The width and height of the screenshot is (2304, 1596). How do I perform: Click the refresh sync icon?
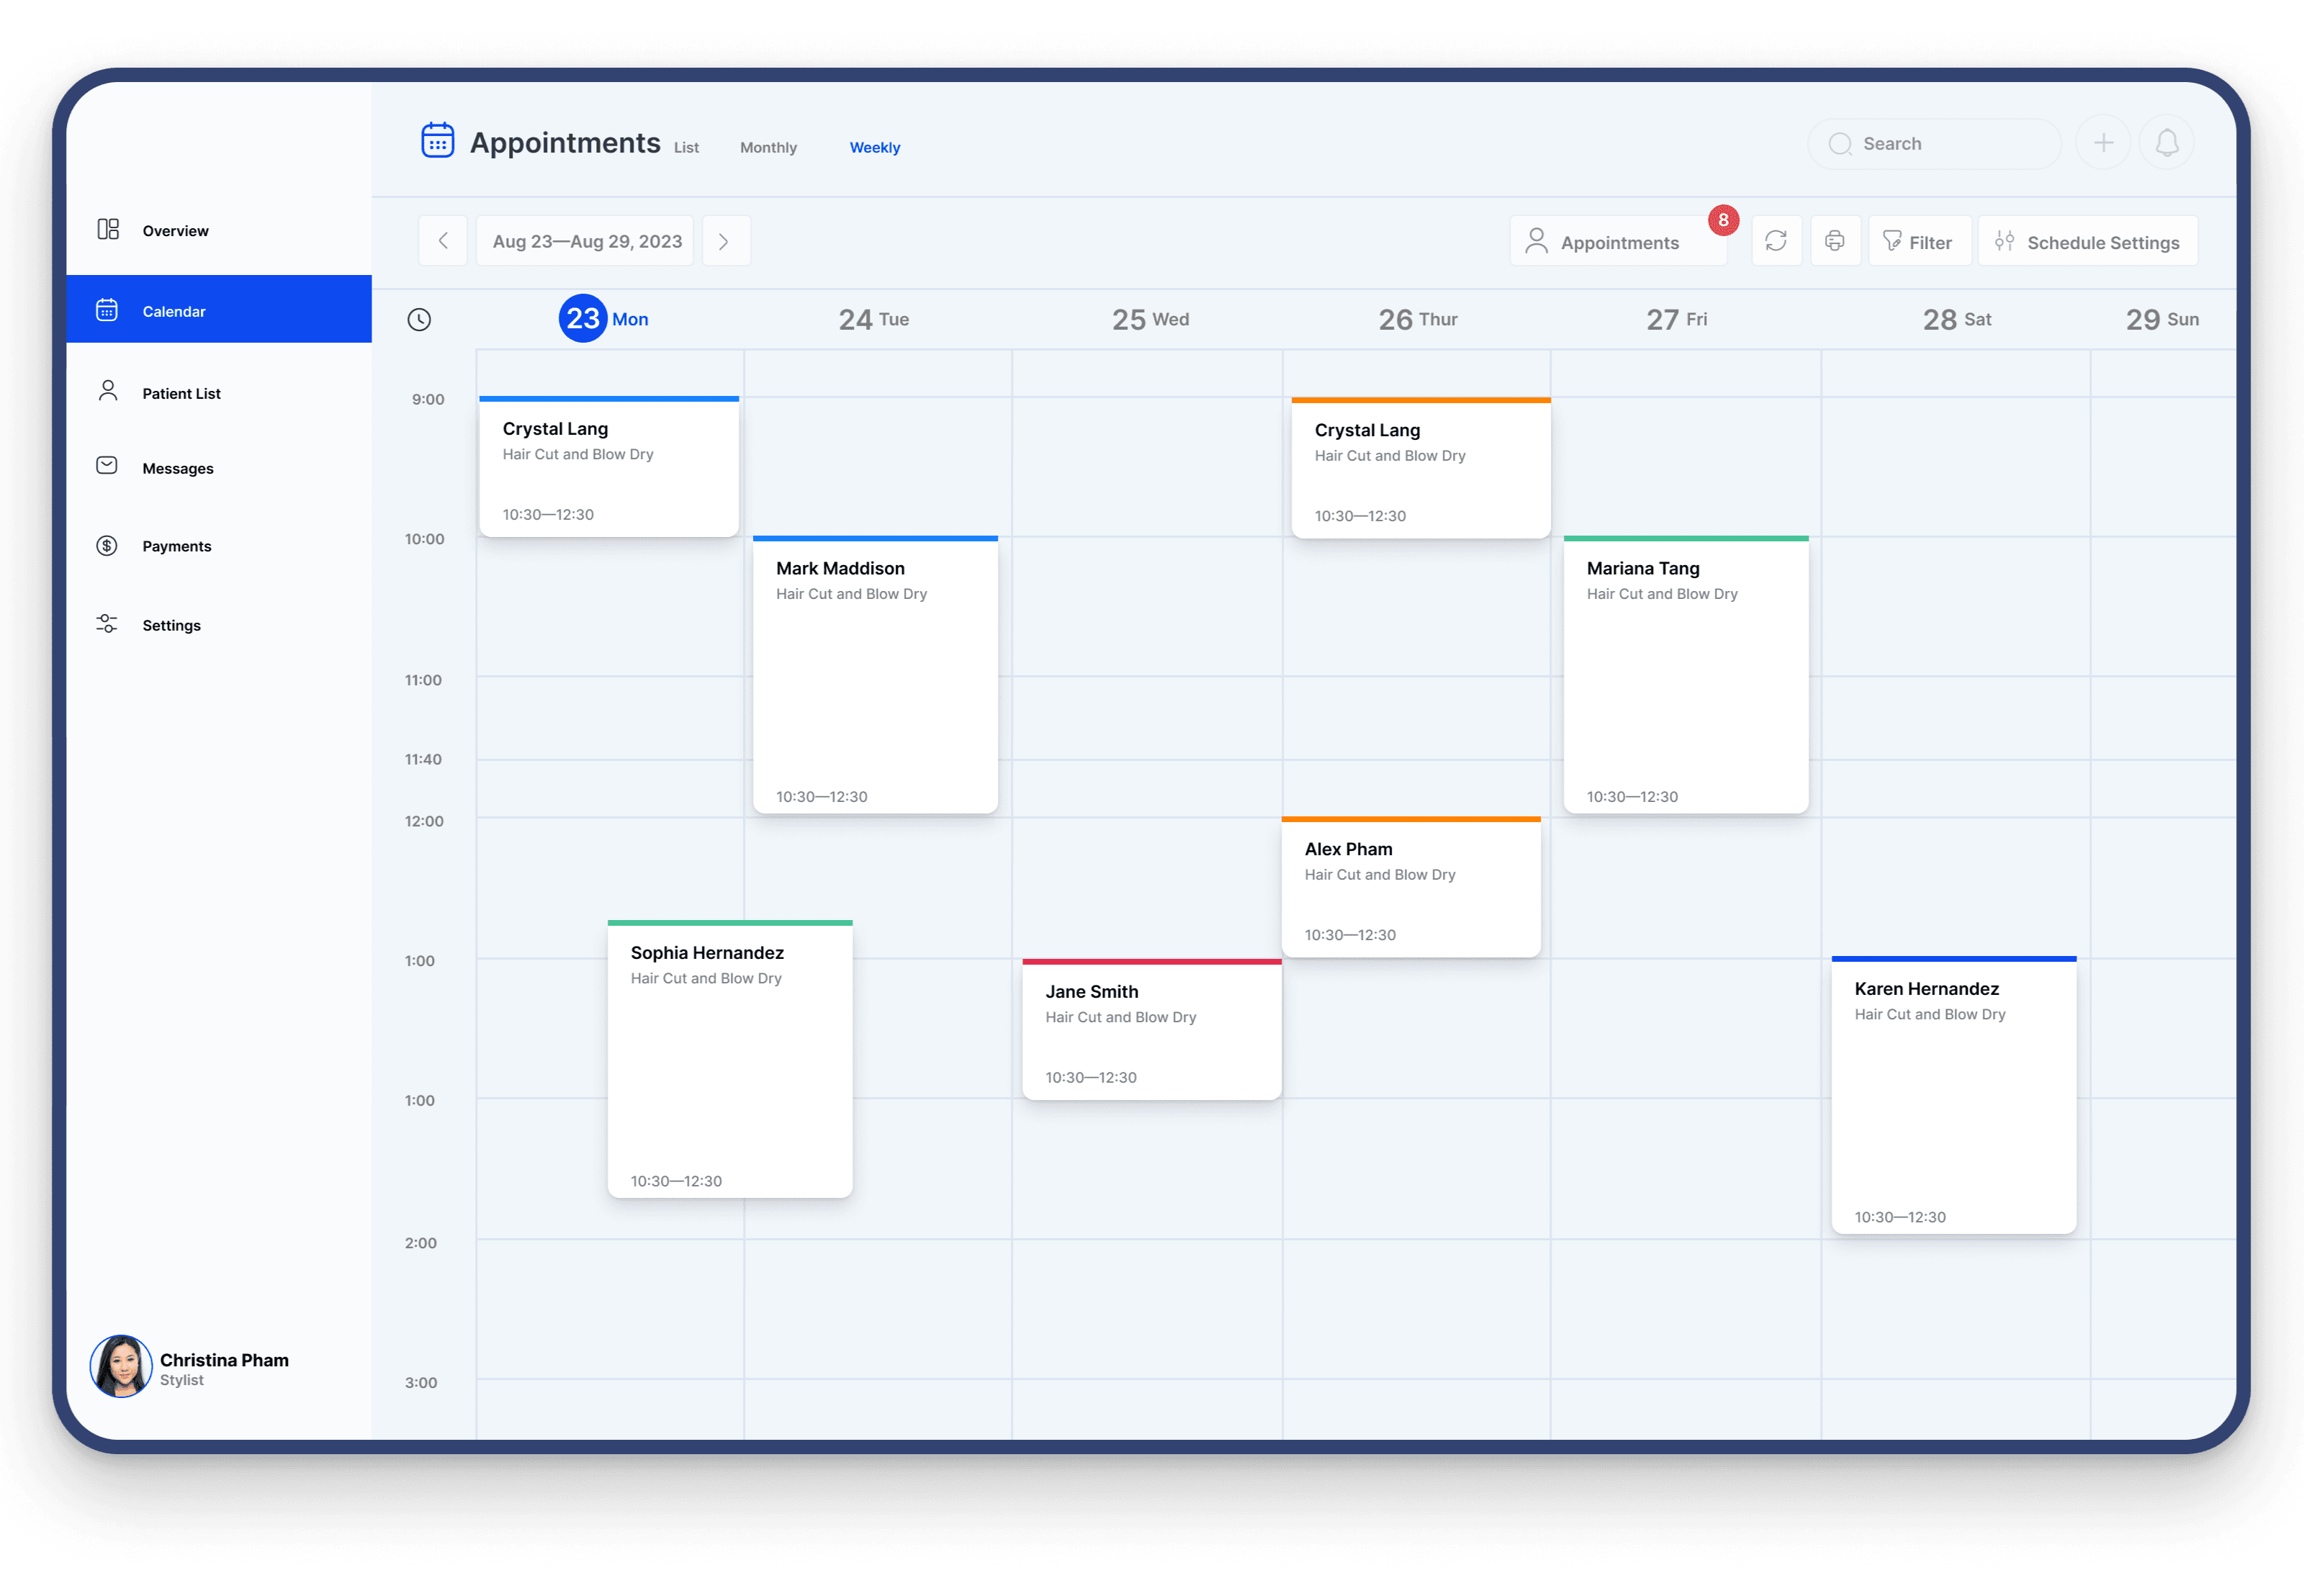tap(1776, 241)
